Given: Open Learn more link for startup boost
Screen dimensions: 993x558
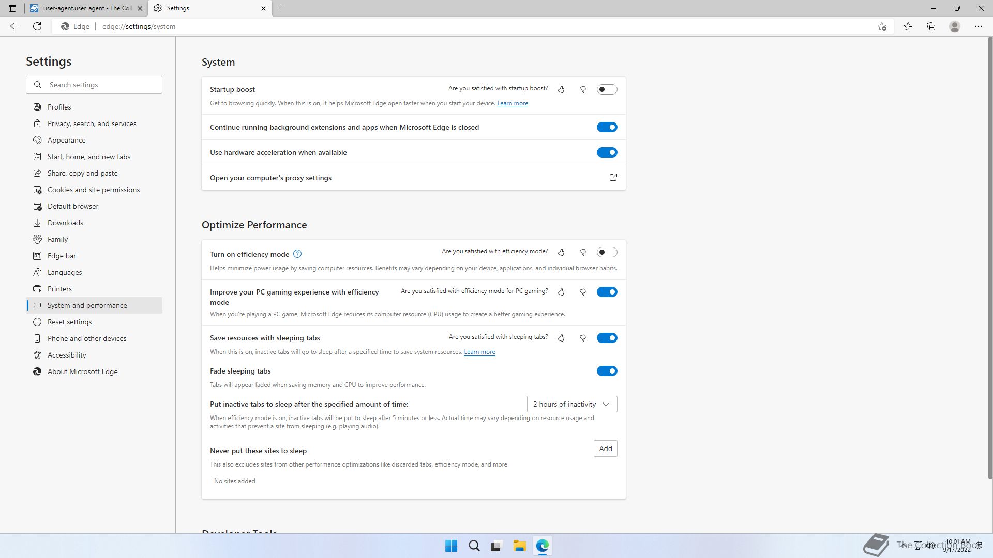Looking at the screenshot, I should tap(513, 103).
